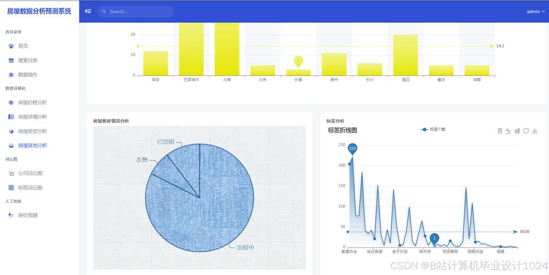The height and width of the screenshot is (275, 549).
Task: Click the 221 max marker on line chart
Action: [x=353, y=149]
